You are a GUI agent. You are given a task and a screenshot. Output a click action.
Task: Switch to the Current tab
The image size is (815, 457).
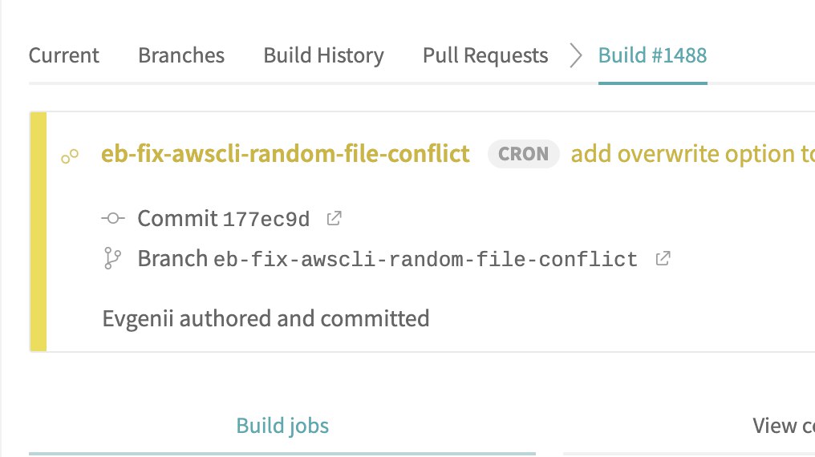click(x=64, y=55)
